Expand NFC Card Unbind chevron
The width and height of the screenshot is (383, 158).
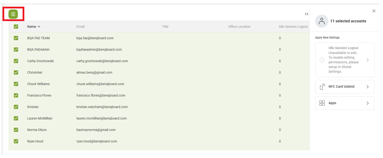coord(367,87)
